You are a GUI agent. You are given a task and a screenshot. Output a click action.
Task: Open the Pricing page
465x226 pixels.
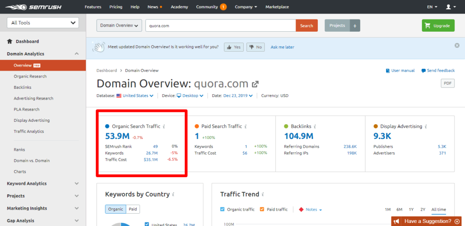click(116, 7)
